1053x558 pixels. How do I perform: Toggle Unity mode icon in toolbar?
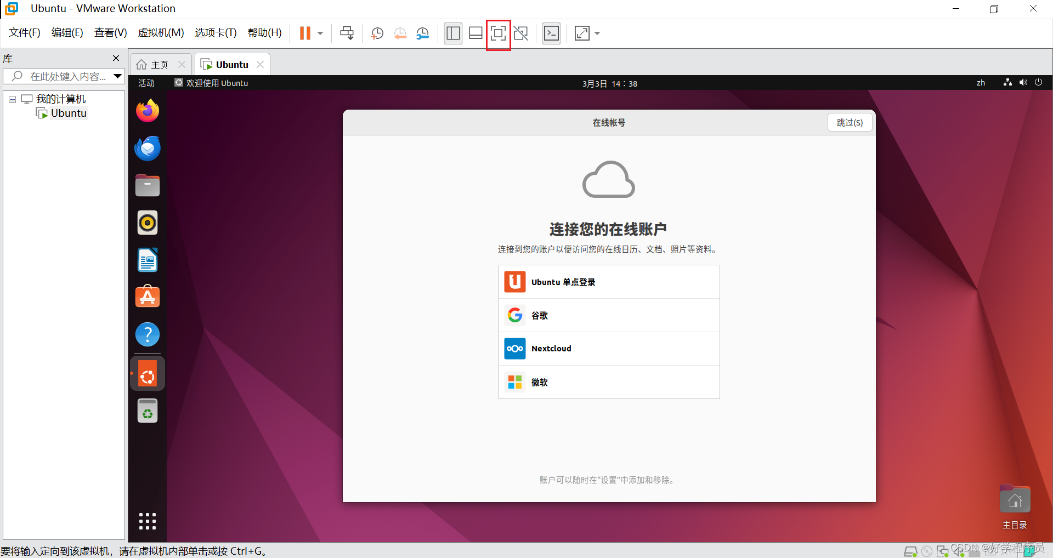point(521,33)
